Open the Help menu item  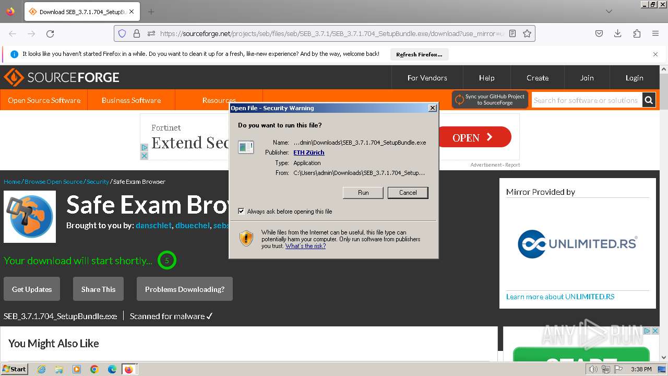point(486,78)
